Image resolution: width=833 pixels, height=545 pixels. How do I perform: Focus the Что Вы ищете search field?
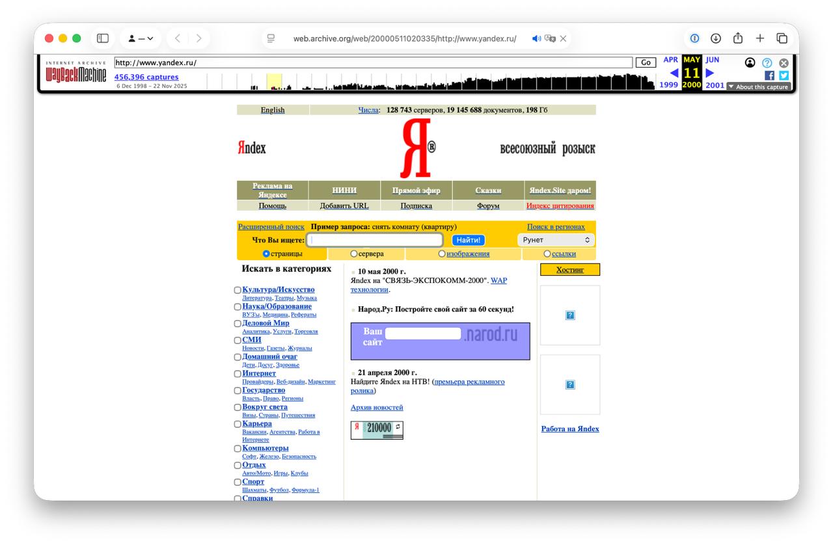click(375, 240)
